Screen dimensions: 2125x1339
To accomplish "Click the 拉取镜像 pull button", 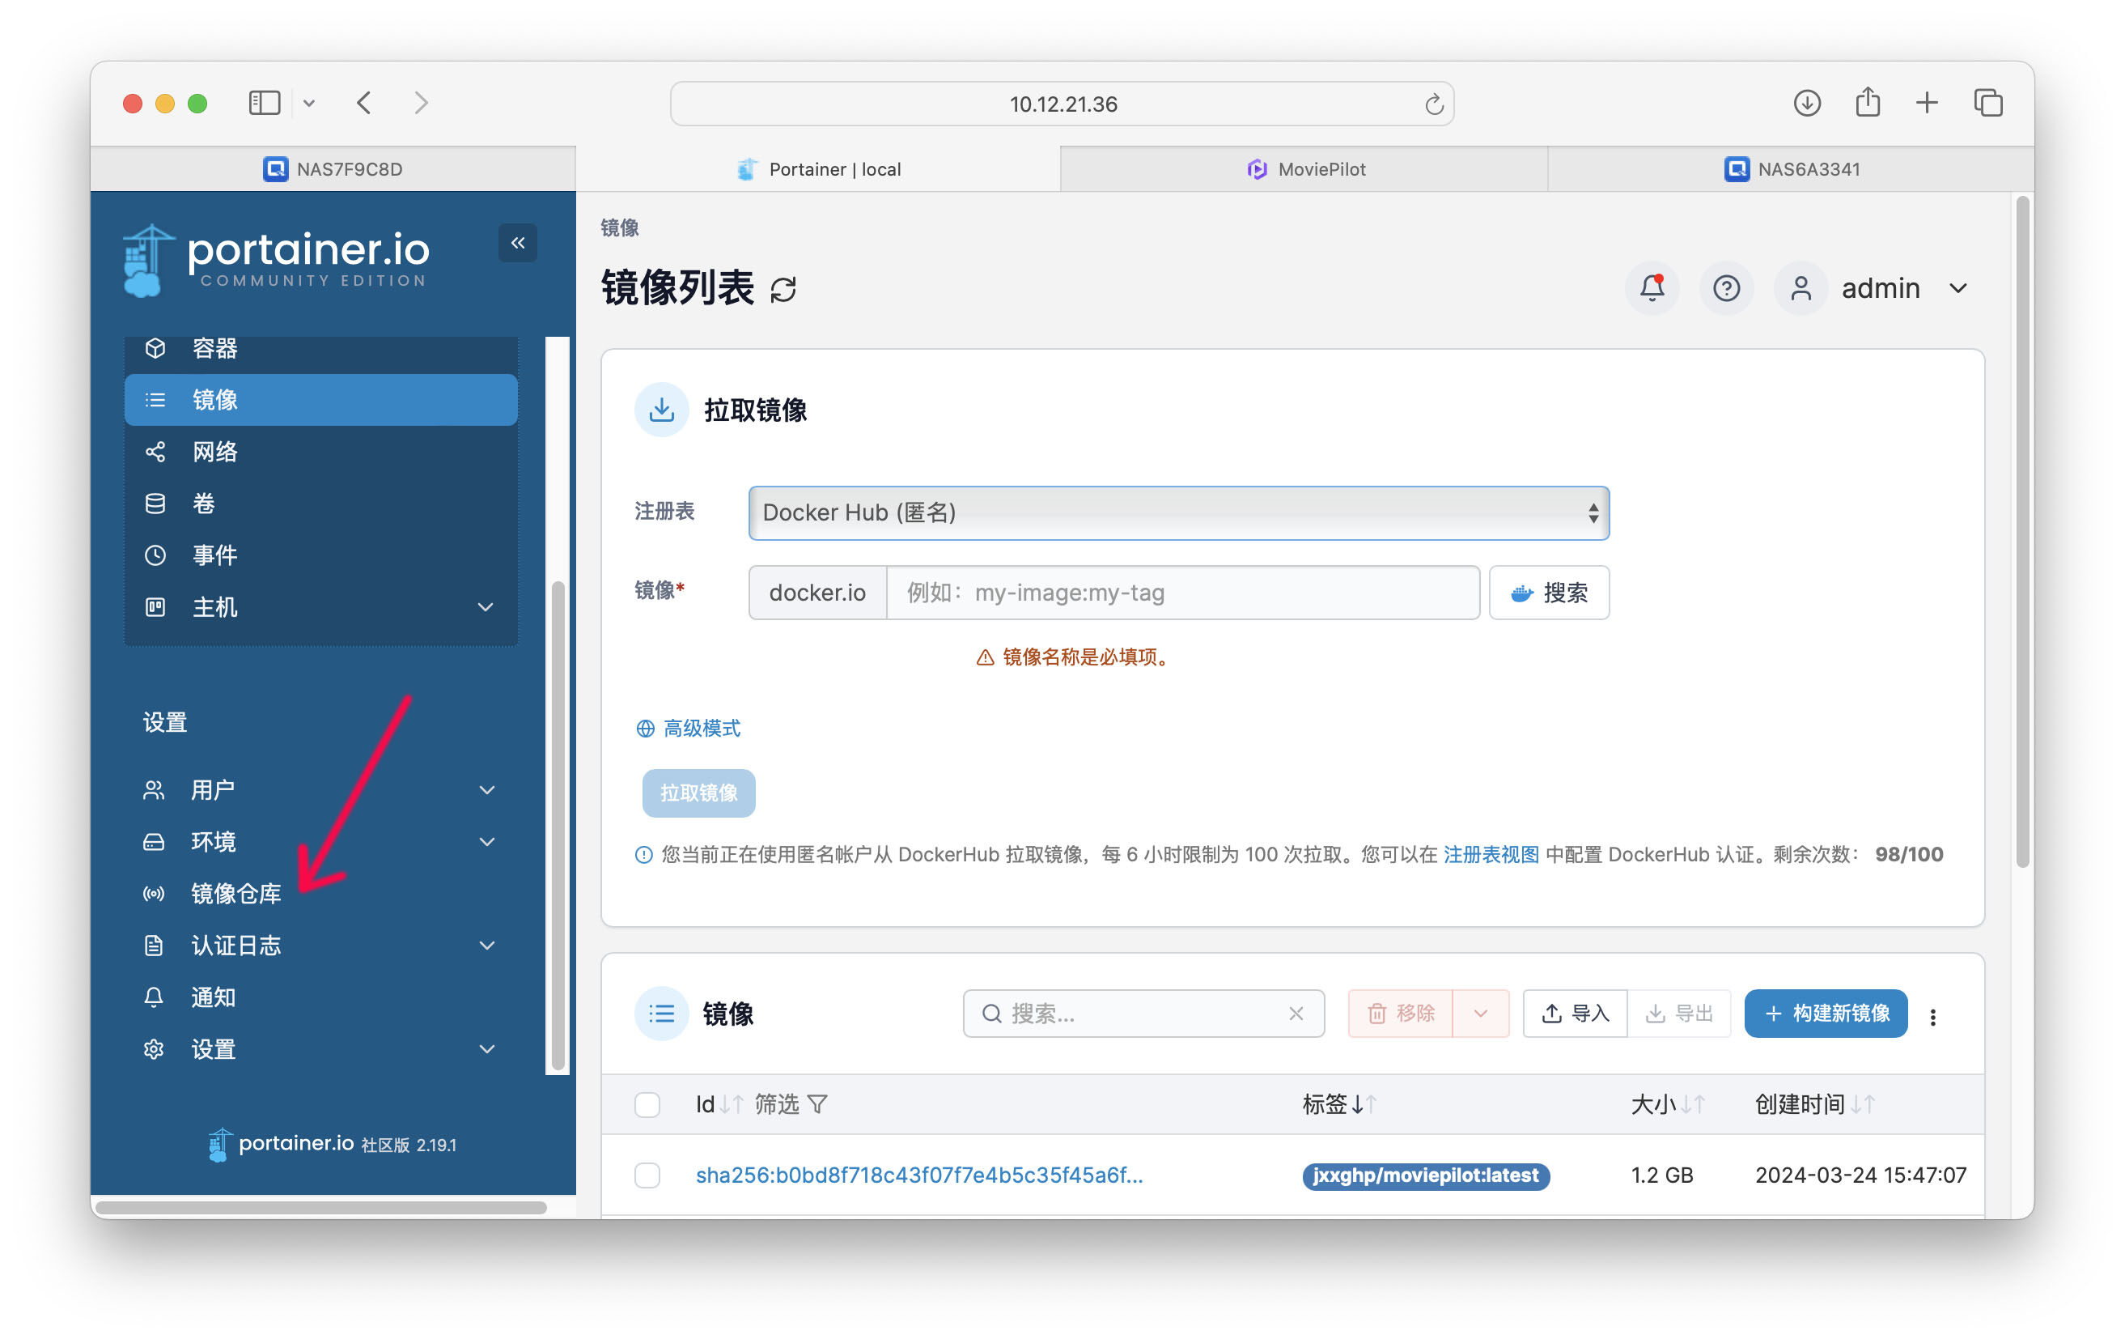I will click(x=698, y=793).
